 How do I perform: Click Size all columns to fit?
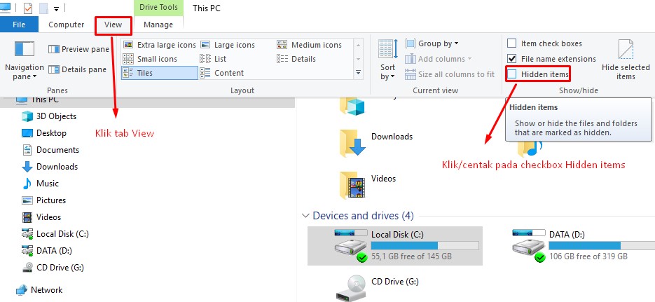tap(450, 74)
